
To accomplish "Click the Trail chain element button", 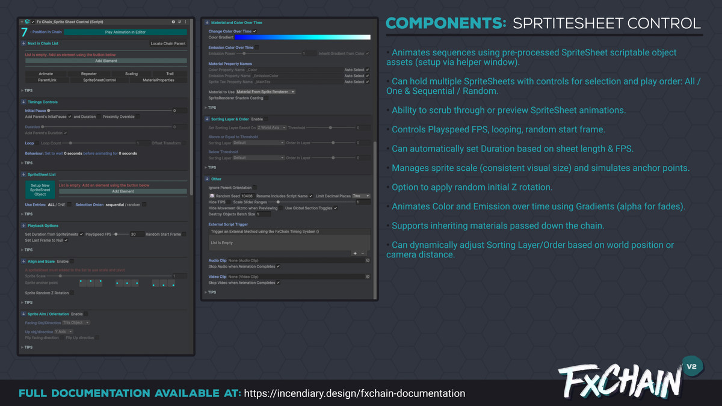I will [x=170, y=74].
